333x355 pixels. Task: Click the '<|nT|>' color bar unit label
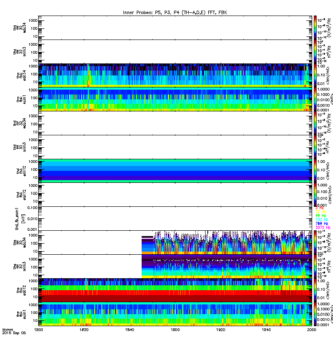coord(331,99)
